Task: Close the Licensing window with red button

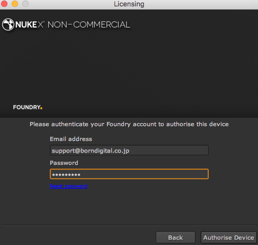Action: pos(4,4)
